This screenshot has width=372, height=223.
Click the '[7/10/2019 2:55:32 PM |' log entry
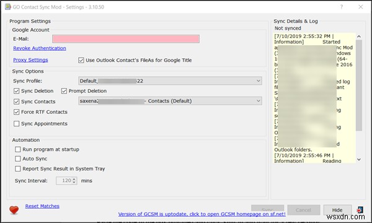[x=304, y=37]
